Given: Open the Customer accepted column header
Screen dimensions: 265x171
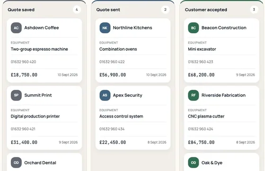Looking at the screenshot, I should [206, 10].
